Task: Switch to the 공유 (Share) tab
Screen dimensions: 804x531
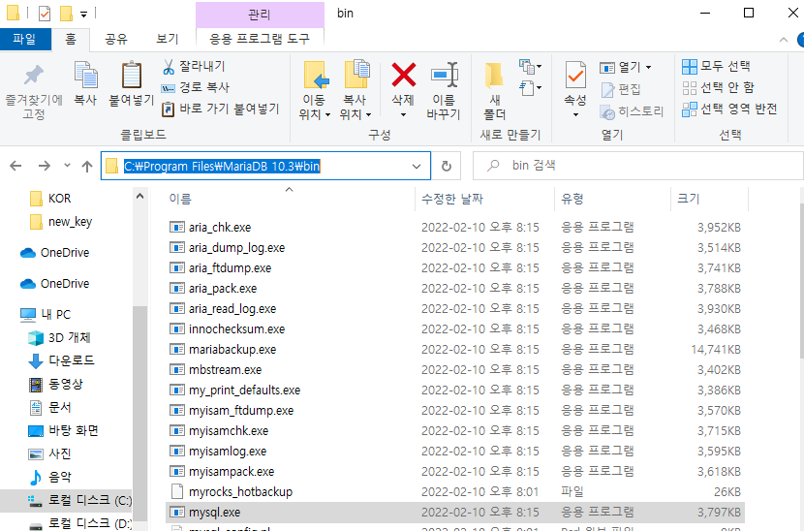Action: click(x=116, y=39)
